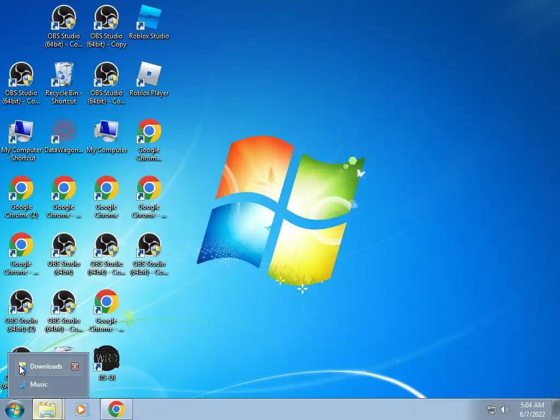Screen dimensions: 560x420
Task: Select the OBS Studio (64bit) - Copy icon
Action: tap(107, 27)
